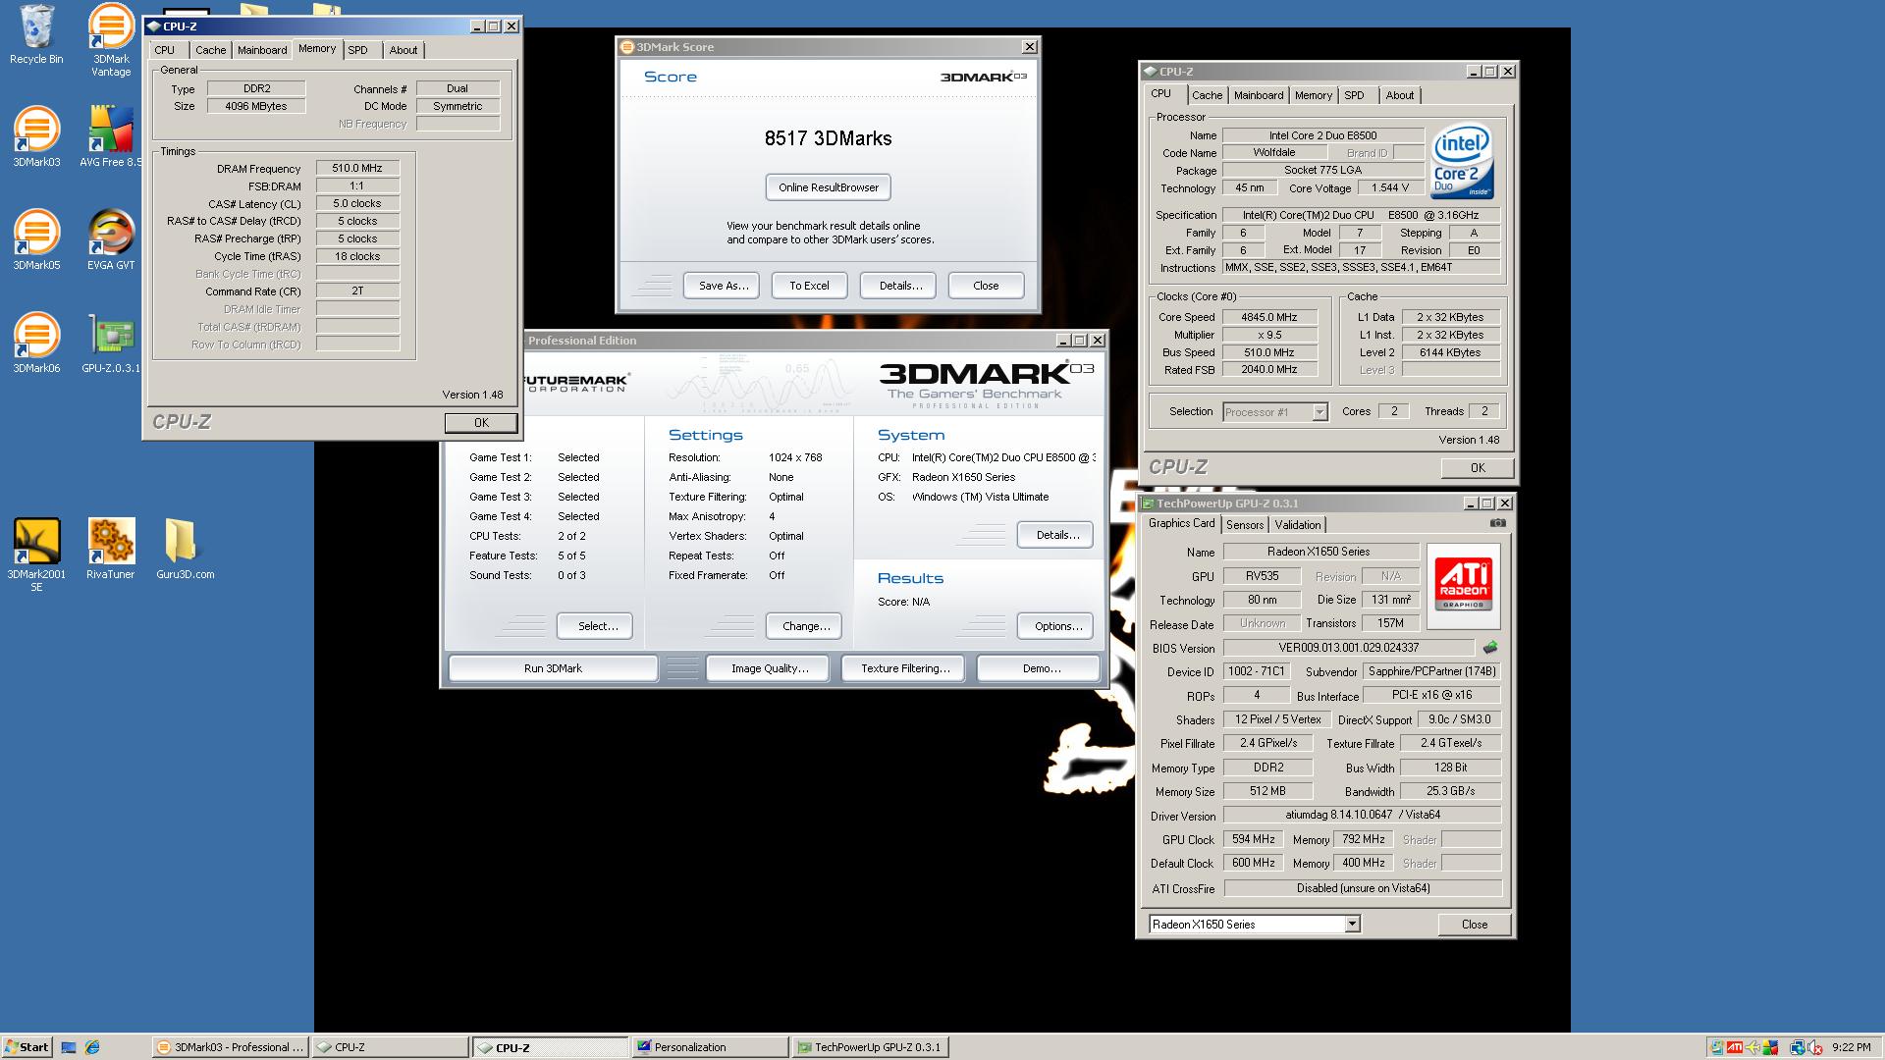The height and width of the screenshot is (1060, 1885).
Task: Switch to TechPowerUp GPU-Z taskbar item
Action: tap(870, 1047)
